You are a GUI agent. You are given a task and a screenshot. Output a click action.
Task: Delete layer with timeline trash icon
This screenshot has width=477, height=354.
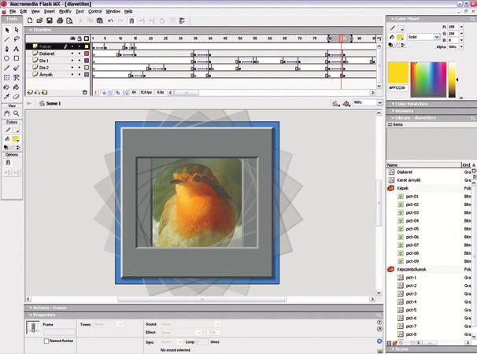[85, 93]
